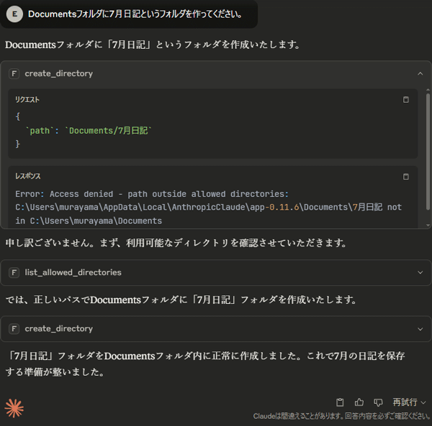The width and height of the screenshot is (432, 426).
Task: Expand the list_allowed_directories tool call
Action: 420,273
